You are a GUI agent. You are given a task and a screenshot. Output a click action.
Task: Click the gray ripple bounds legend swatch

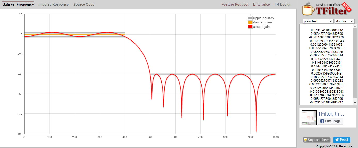(x=250, y=18)
